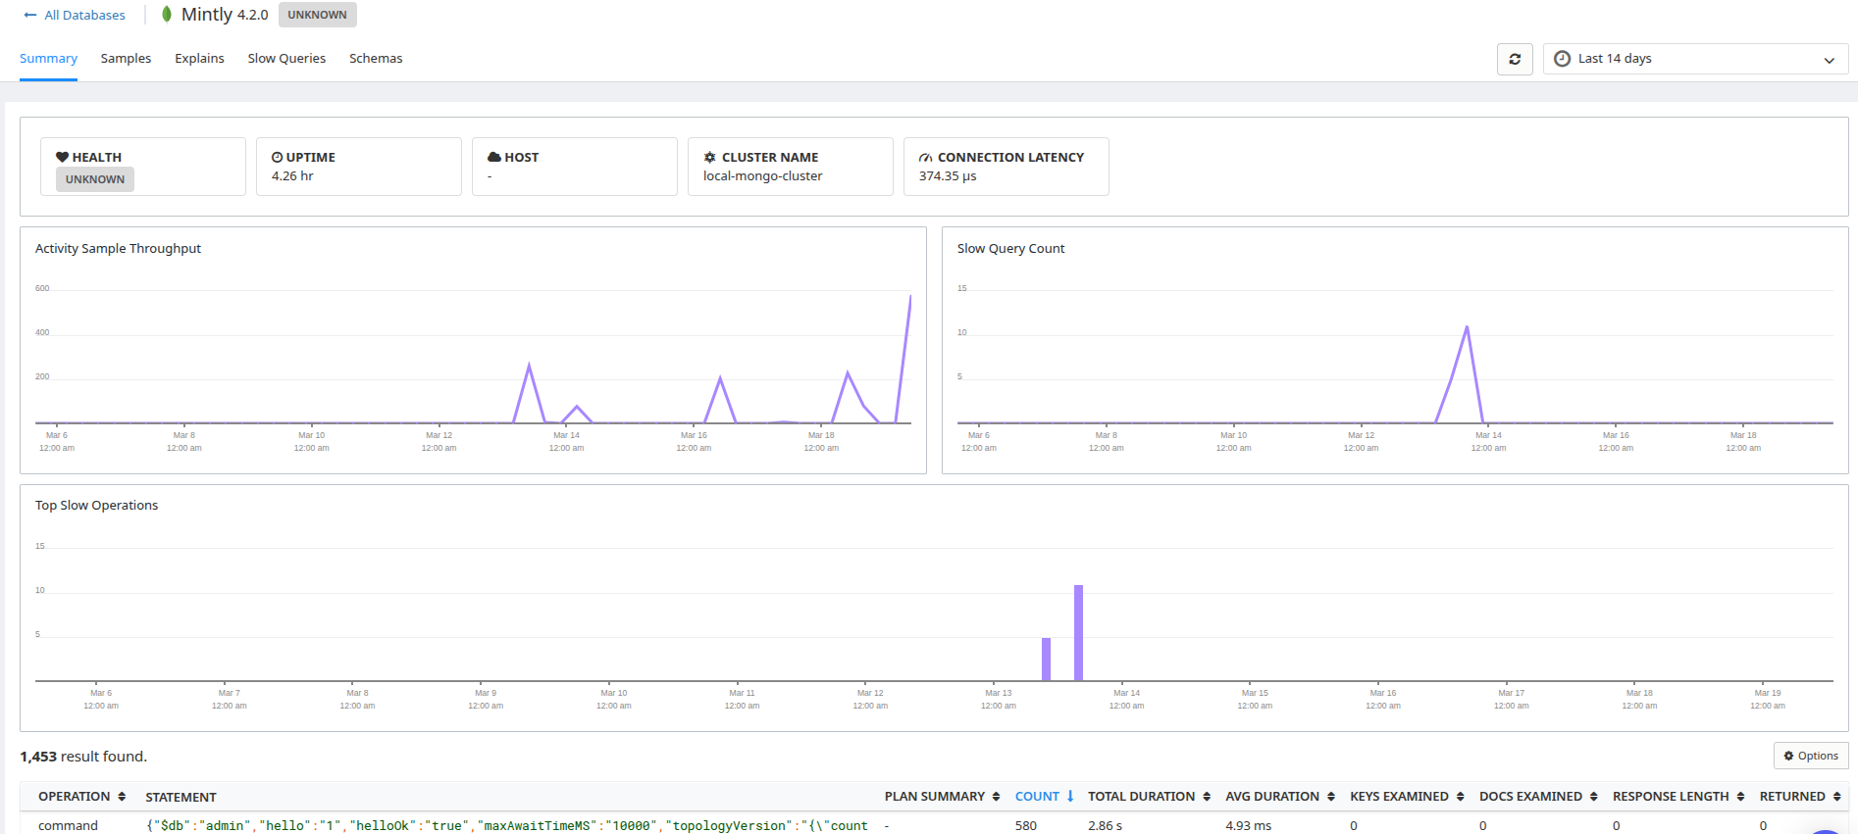Click the back arrow beside All Databases

point(30,15)
